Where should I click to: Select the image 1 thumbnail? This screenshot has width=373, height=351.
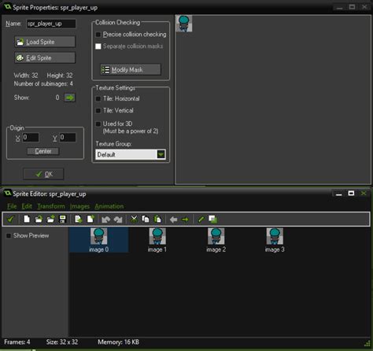pyautogui.click(x=157, y=240)
